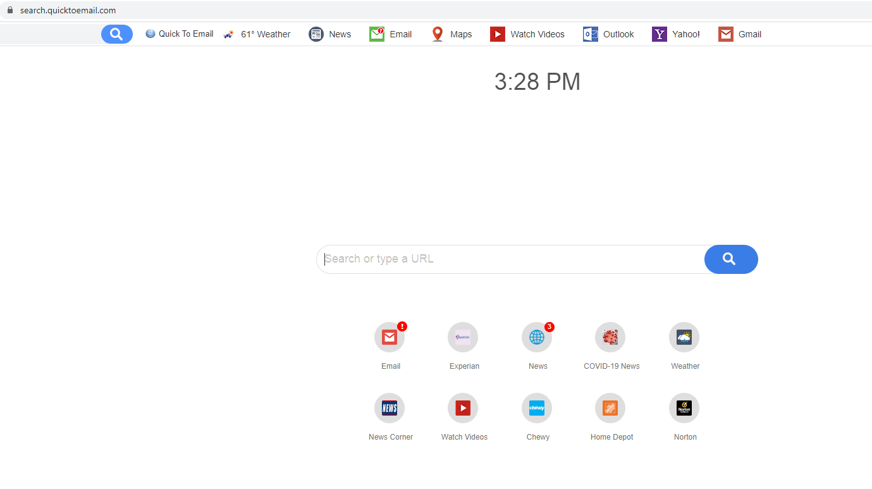Click the Norton label
Image resolution: width=872 pixels, height=489 pixels.
[685, 437]
